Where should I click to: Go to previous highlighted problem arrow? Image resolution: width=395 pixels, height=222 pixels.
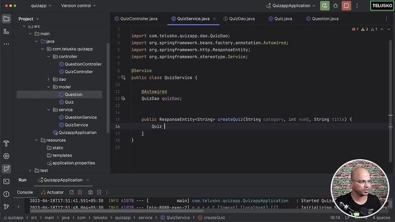382,30
